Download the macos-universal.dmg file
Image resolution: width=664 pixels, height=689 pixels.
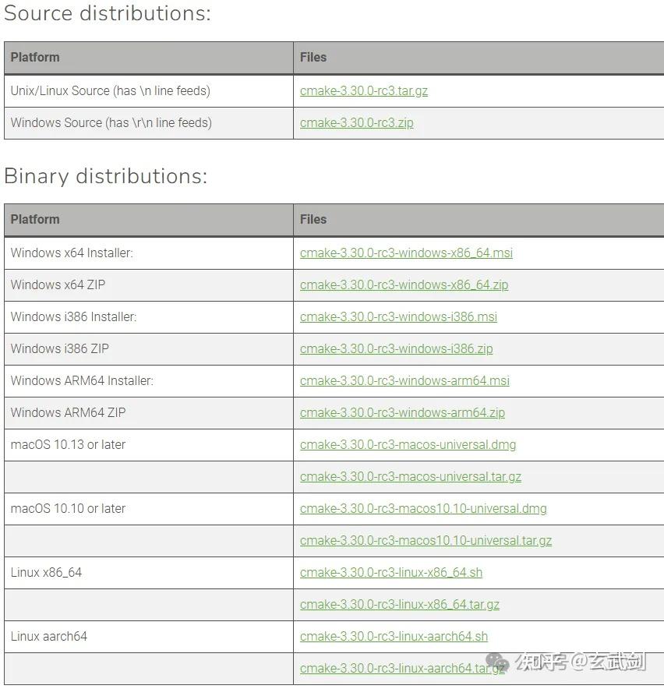[408, 444]
